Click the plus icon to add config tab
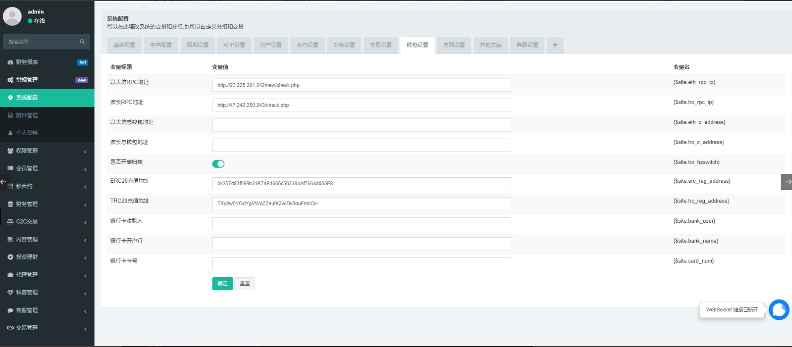 pyautogui.click(x=555, y=45)
